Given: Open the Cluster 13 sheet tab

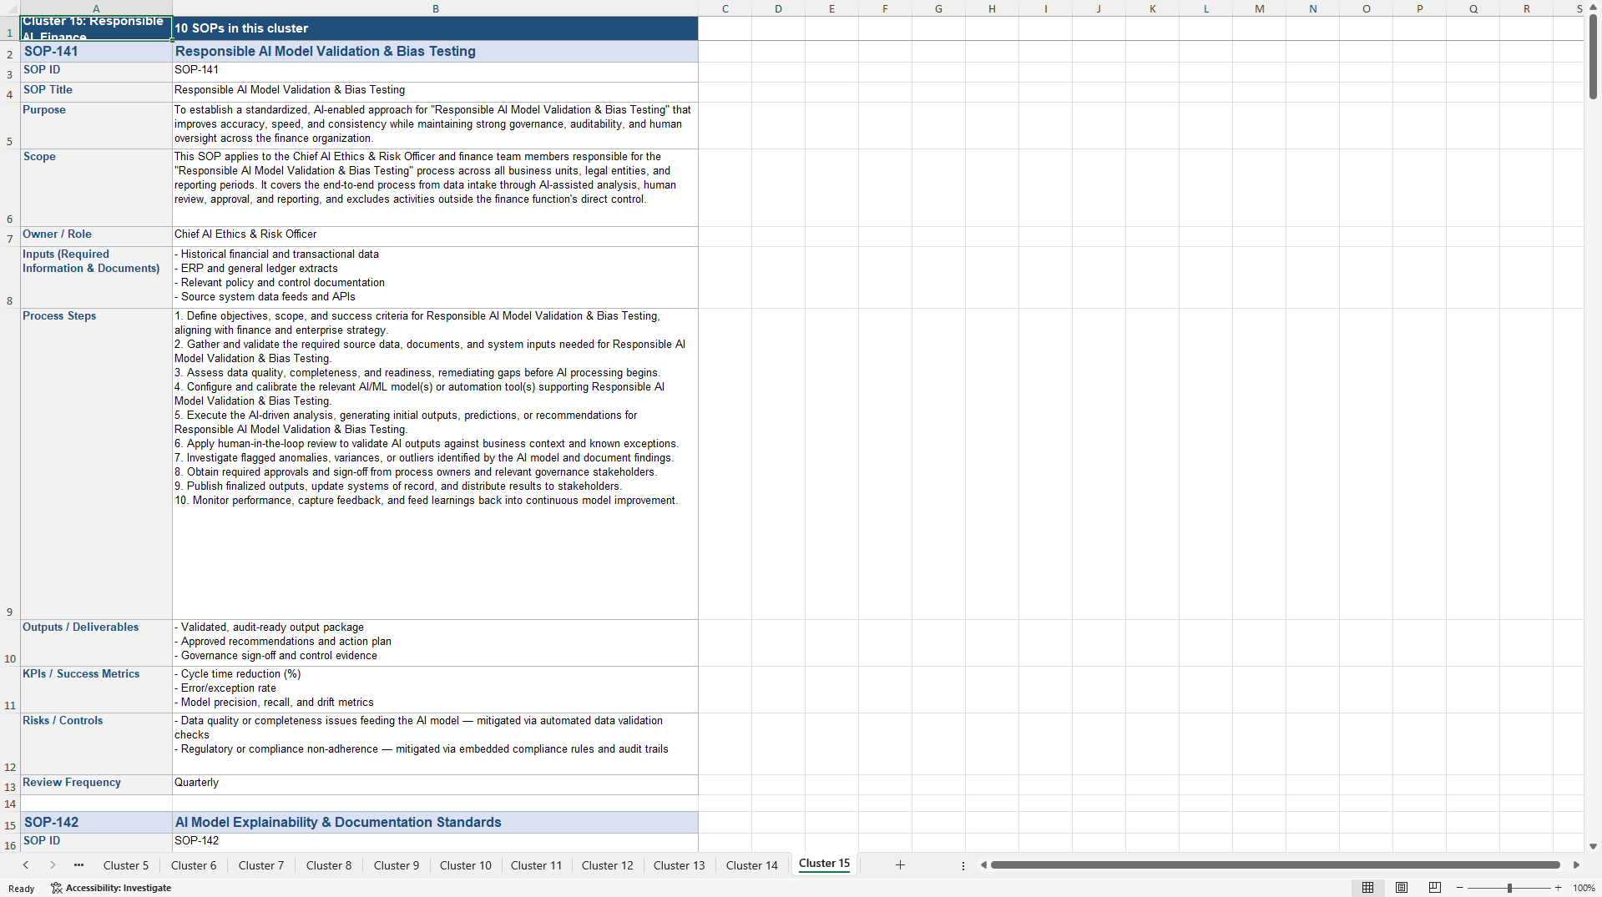Looking at the screenshot, I should pyautogui.click(x=679, y=865).
